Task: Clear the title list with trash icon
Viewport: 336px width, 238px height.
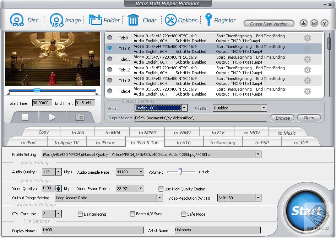Action: [133, 20]
